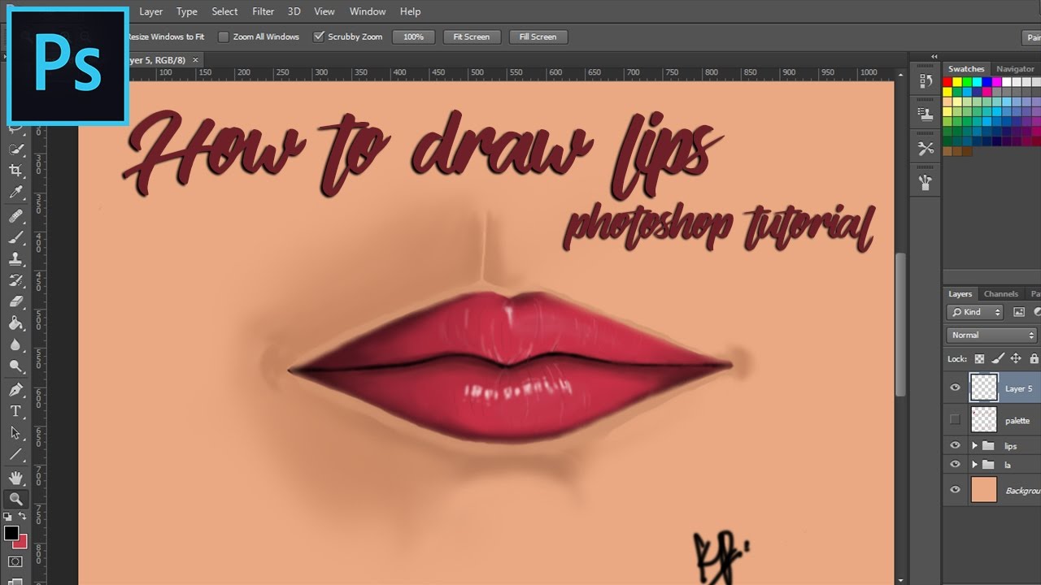Open the Normal blend mode dropdown
Viewport: 1041px width, 585px height.
[x=992, y=335]
